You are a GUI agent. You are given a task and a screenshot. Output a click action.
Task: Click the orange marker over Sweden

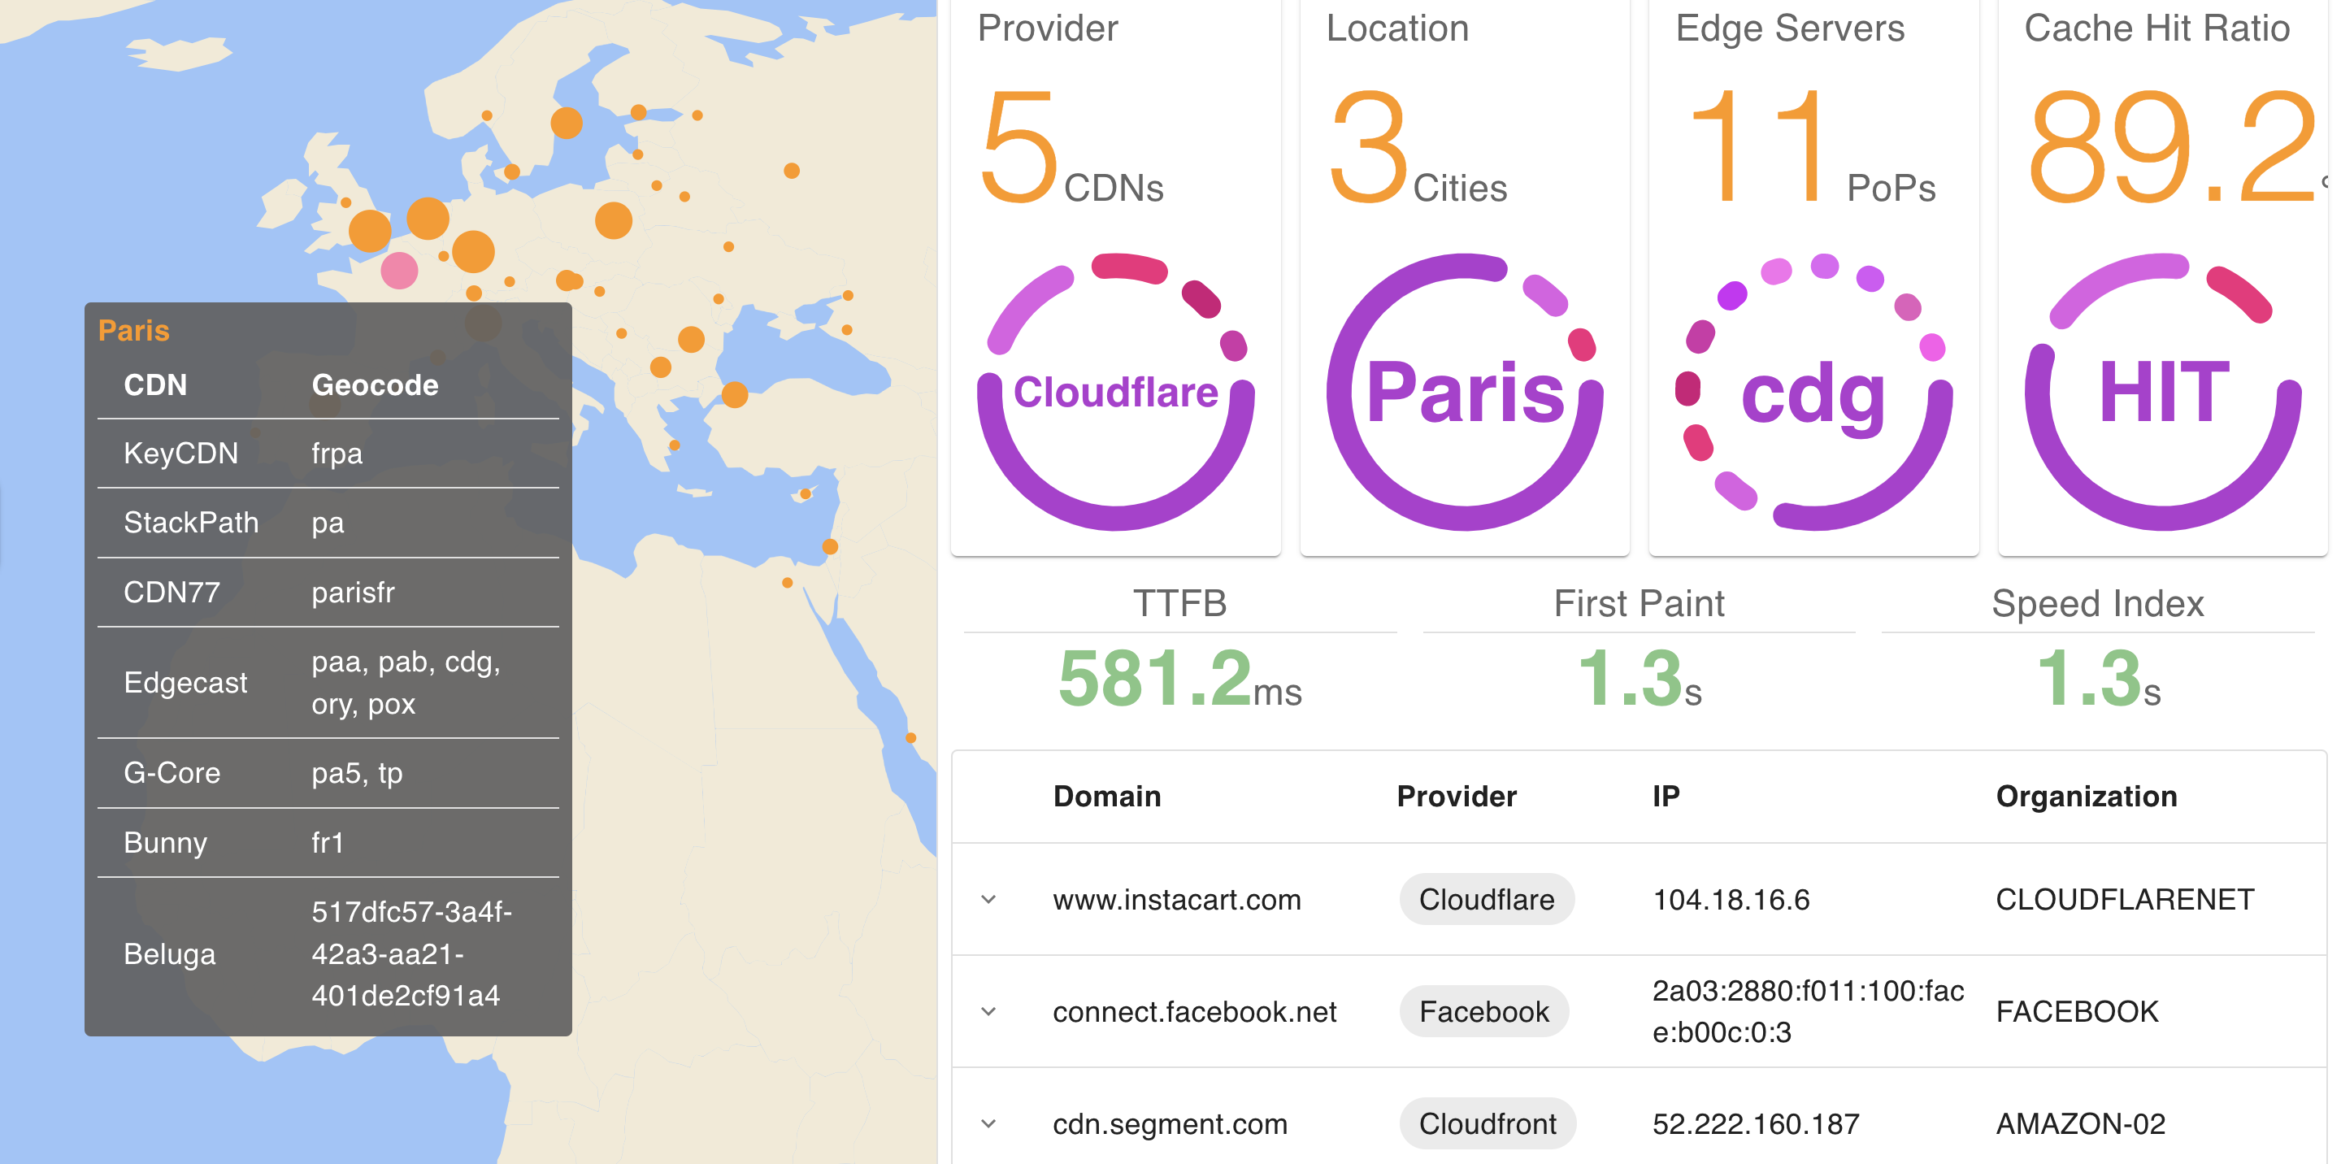pyautogui.click(x=567, y=122)
